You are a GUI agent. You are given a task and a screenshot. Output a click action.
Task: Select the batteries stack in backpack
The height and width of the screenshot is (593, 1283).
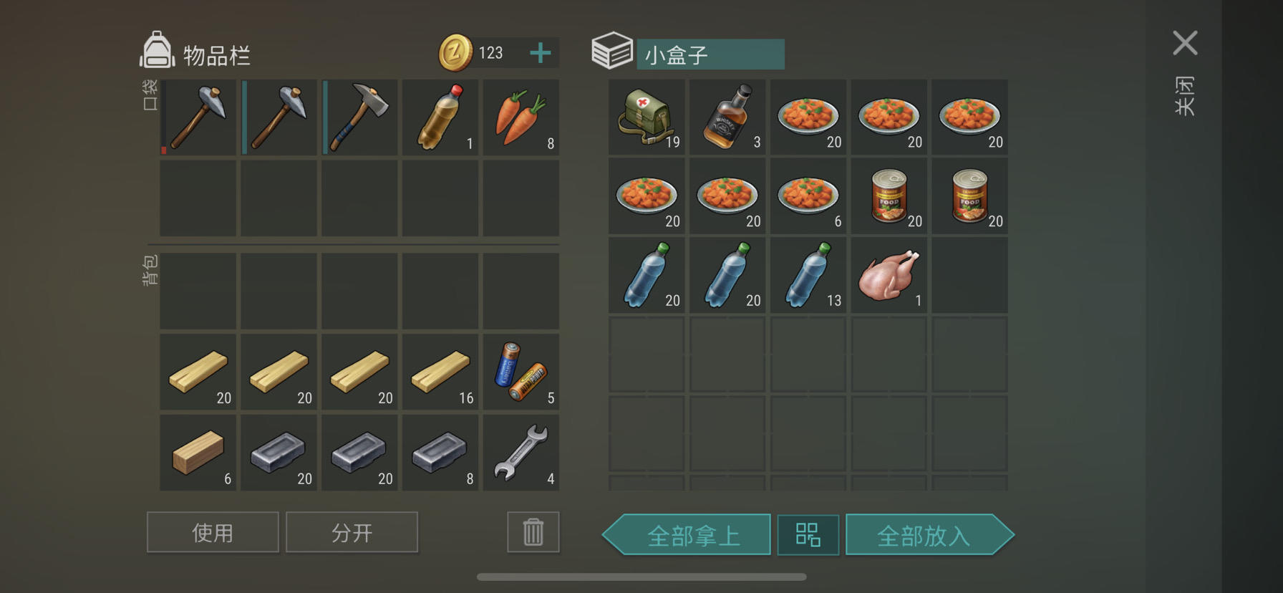[521, 372]
